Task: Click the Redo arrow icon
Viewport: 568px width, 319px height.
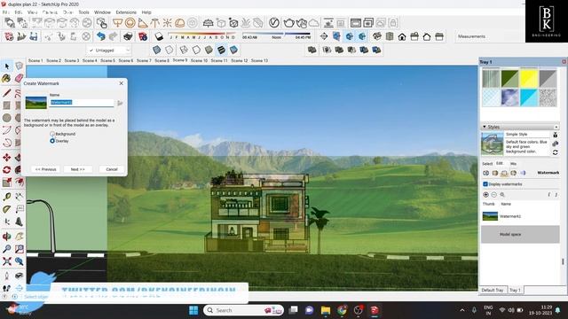Action: pyautogui.click(x=113, y=36)
